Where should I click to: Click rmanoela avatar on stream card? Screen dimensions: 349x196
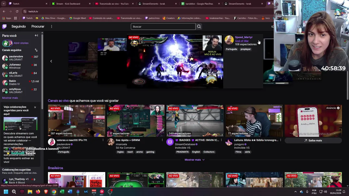tap(111, 142)
